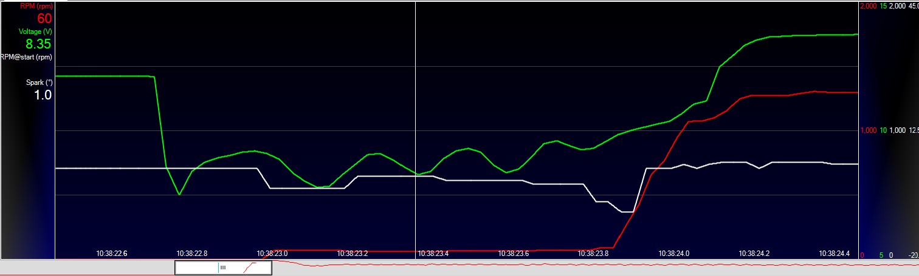
Task: Click the overview timeline selection box
Action: [x=223, y=268]
